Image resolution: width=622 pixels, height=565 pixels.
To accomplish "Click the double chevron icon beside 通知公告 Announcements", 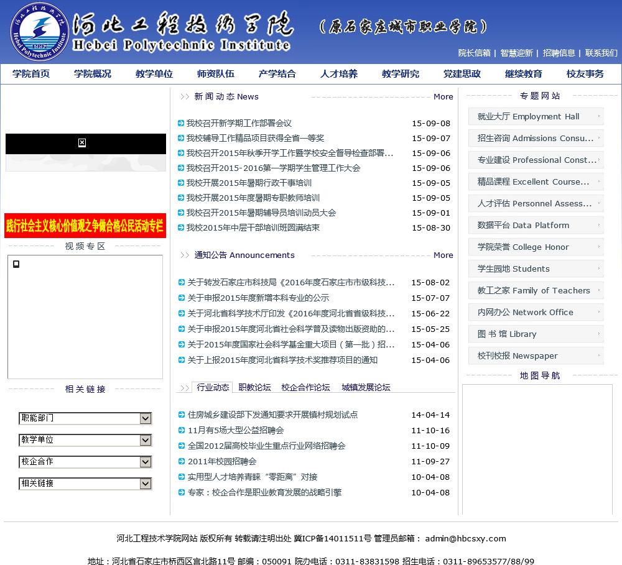I will 185,255.
